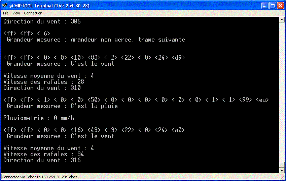Image resolution: width=286 pixels, height=181 pixels.
Task: Click the vertical scrollbar track
Action: point(282,94)
